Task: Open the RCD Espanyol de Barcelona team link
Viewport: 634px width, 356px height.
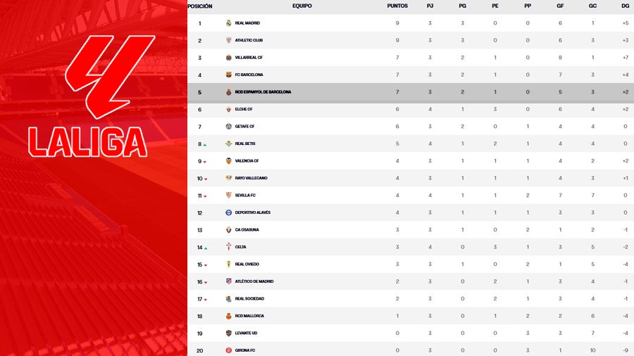Action: click(x=263, y=92)
